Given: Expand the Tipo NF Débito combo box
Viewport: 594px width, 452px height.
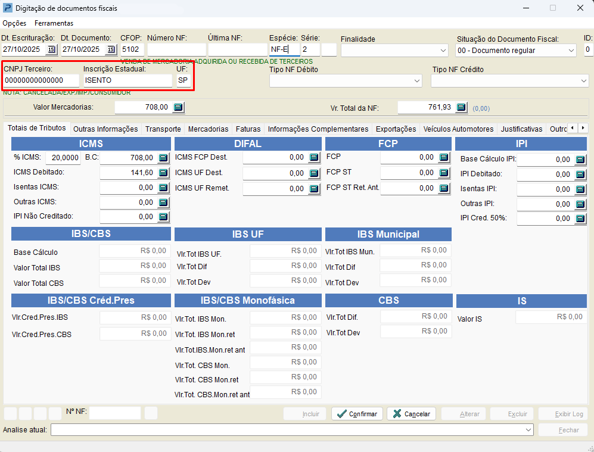Looking at the screenshot, I should (417, 80).
